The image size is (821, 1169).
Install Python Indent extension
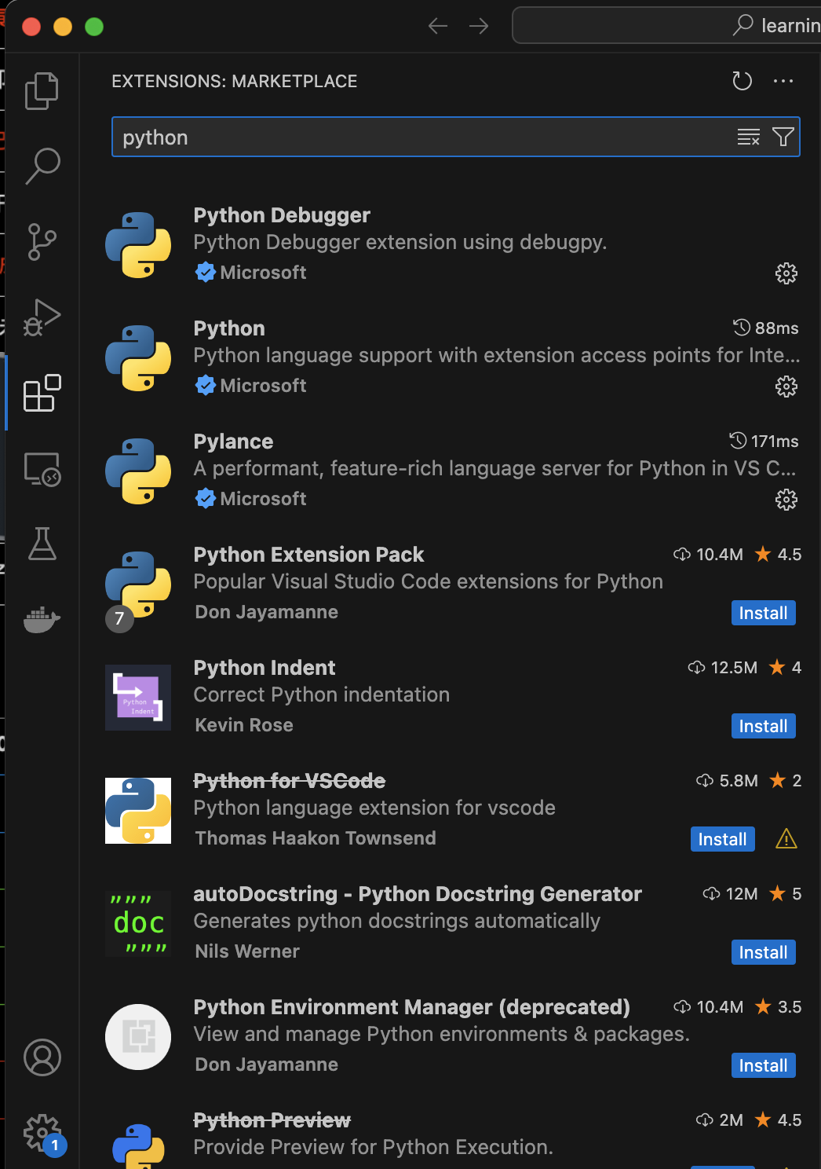pos(763,726)
